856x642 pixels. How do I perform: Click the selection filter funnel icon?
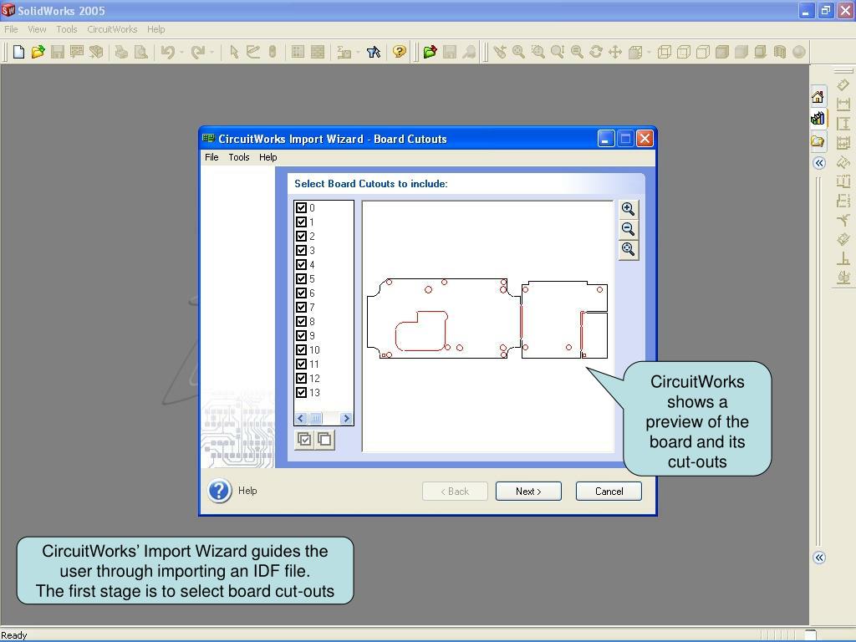(374, 52)
